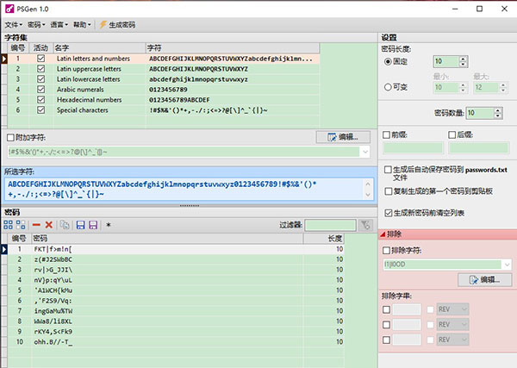Enable the Latin uppercase letters checkbox
The width and height of the screenshot is (517, 368).
(40, 69)
